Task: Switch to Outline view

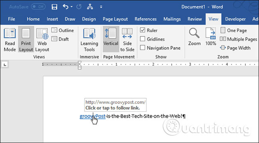Action: [x=63, y=31]
